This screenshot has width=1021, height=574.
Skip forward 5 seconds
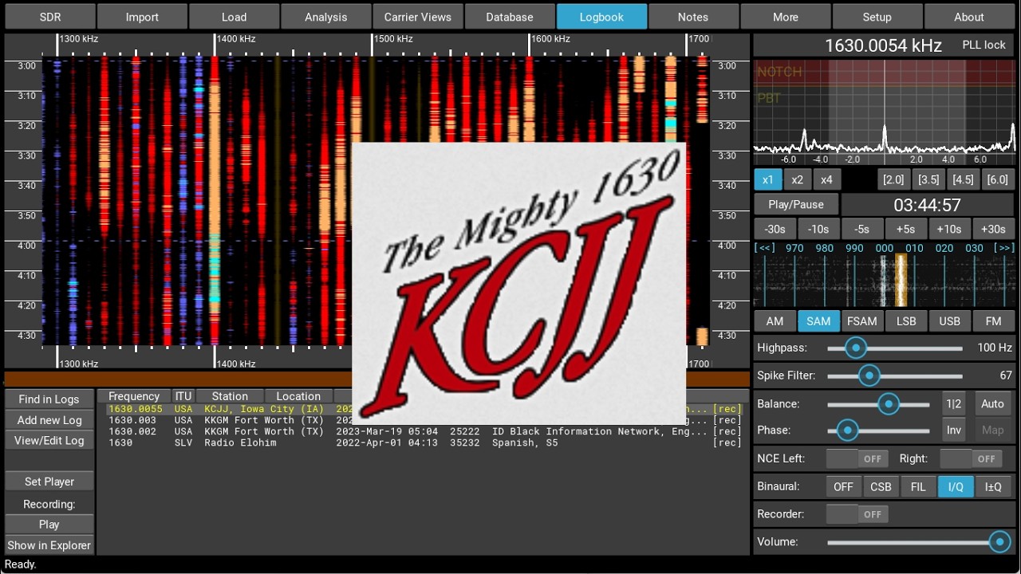tap(905, 229)
